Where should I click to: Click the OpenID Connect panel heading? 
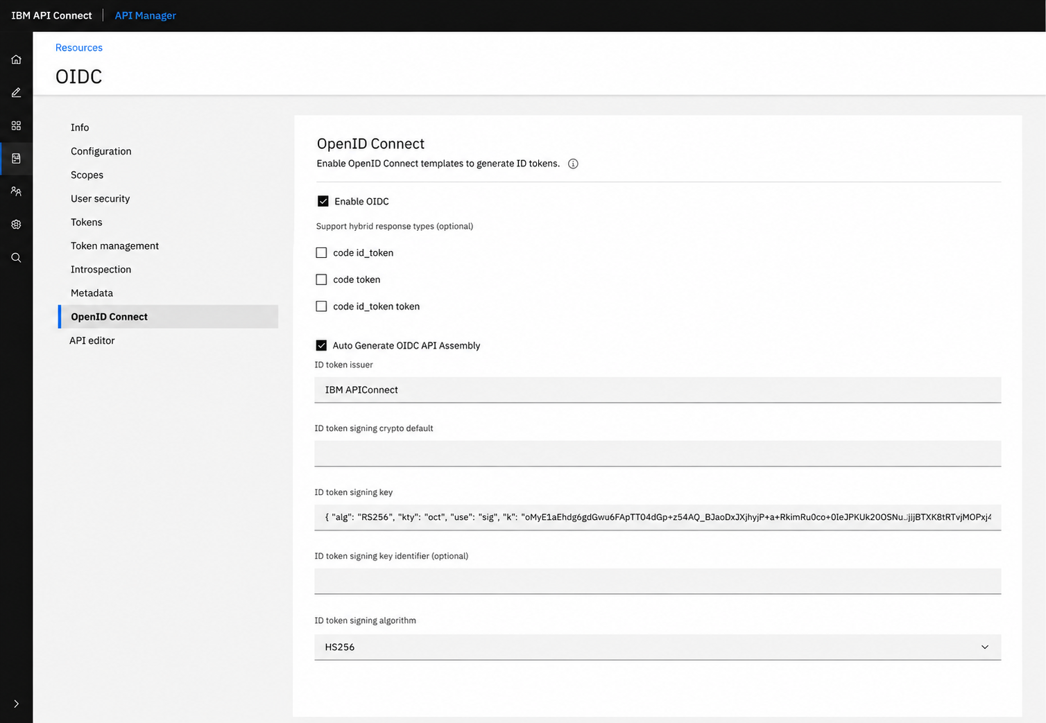pyautogui.click(x=370, y=143)
